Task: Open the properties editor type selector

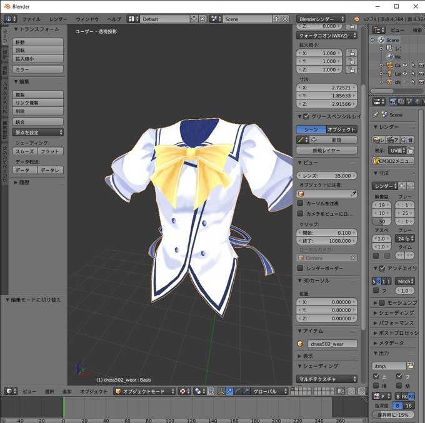Action: pyautogui.click(x=379, y=101)
